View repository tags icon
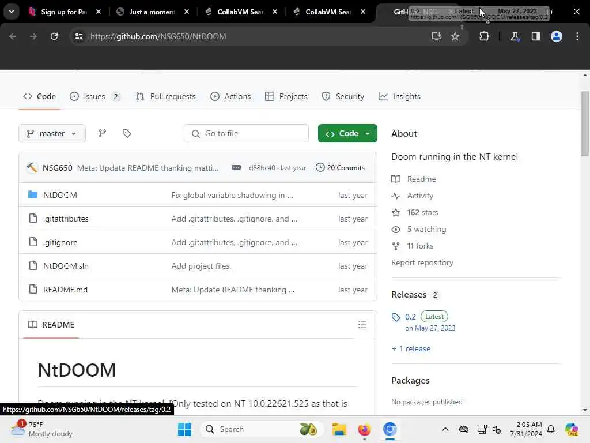 pyautogui.click(x=127, y=133)
